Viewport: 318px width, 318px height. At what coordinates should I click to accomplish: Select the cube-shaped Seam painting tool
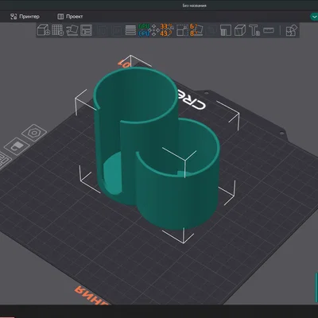[240, 30]
